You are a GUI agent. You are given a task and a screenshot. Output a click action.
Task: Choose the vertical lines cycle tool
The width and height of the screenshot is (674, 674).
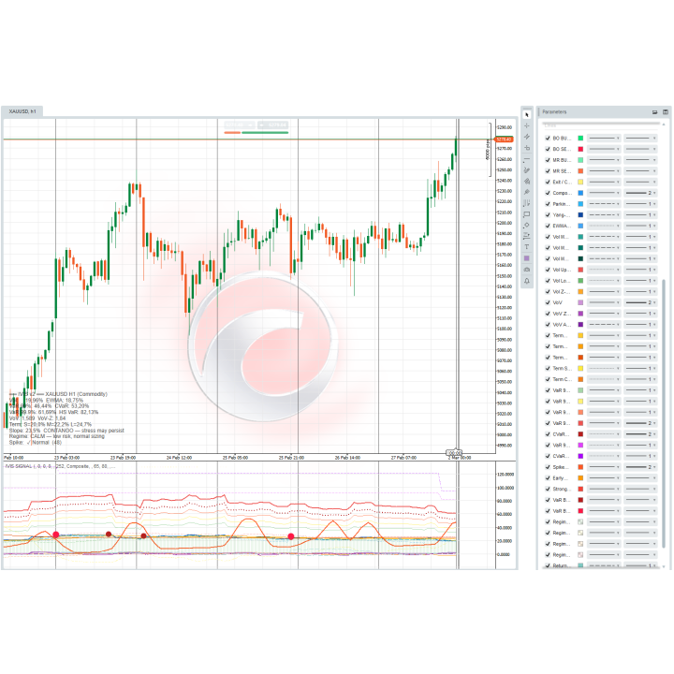point(526,203)
